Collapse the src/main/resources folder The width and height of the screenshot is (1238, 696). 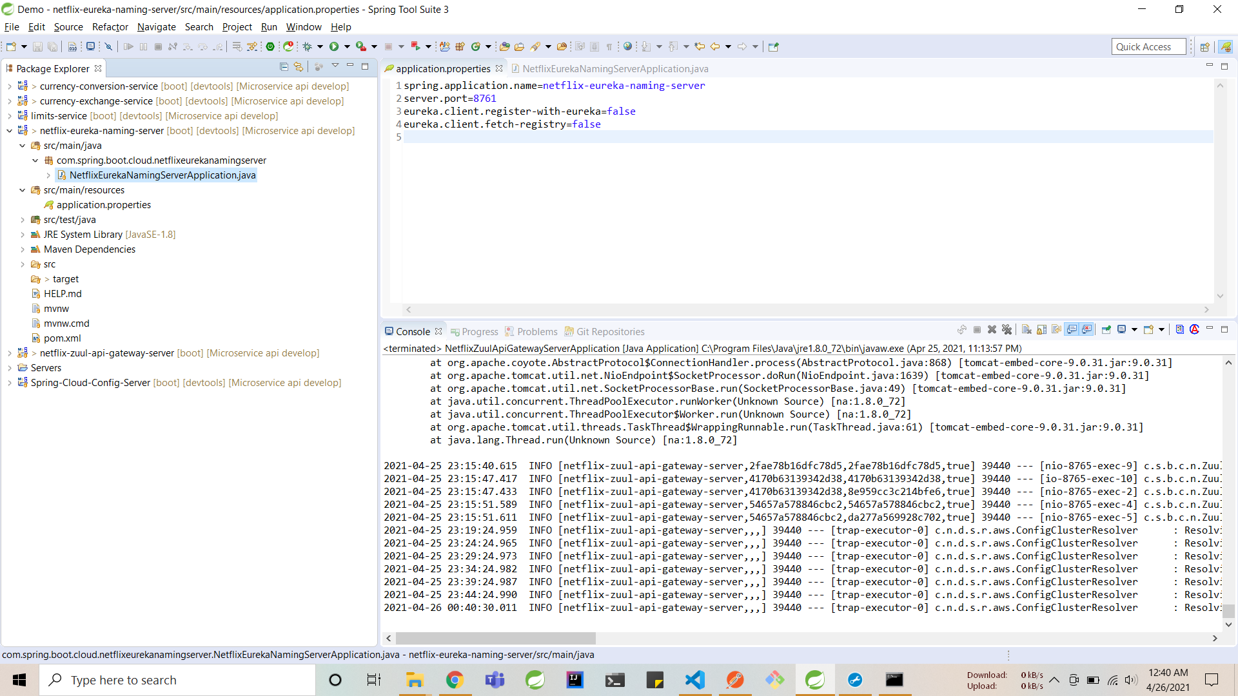[22, 190]
